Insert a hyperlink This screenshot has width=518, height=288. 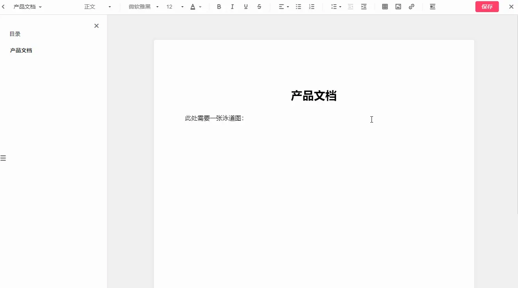pyautogui.click(x=411, y=7)
